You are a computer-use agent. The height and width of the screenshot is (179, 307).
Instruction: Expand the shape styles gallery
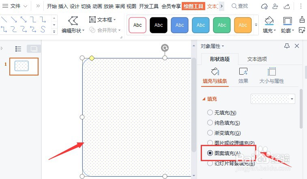click(x=256, y=25)
